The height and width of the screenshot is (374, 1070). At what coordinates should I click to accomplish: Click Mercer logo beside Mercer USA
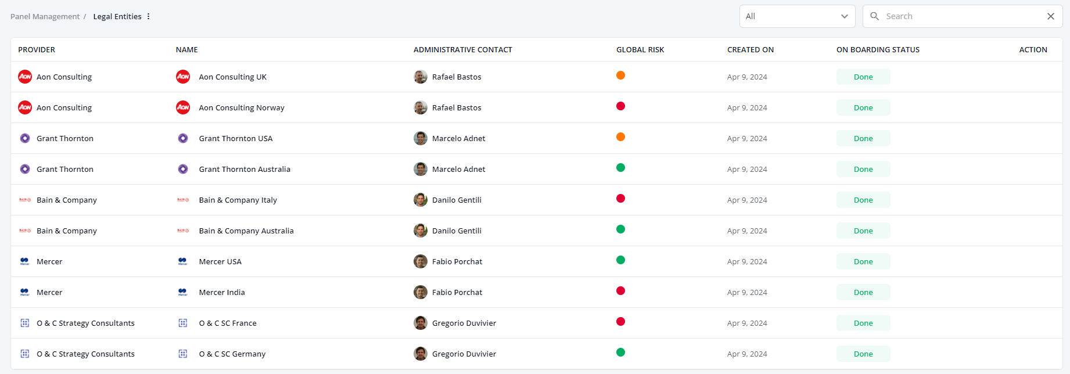point(183,261)
